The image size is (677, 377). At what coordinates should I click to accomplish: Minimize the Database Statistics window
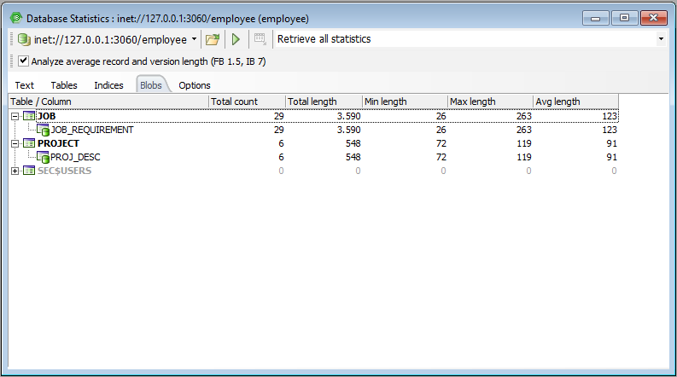tap(595, 18)
